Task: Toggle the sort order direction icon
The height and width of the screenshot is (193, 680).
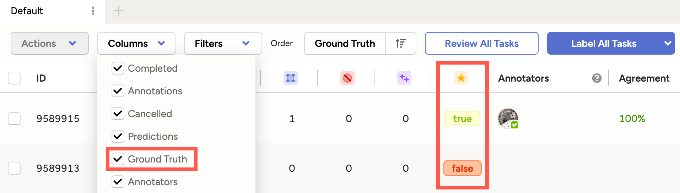Action: (x=400, y=43)
